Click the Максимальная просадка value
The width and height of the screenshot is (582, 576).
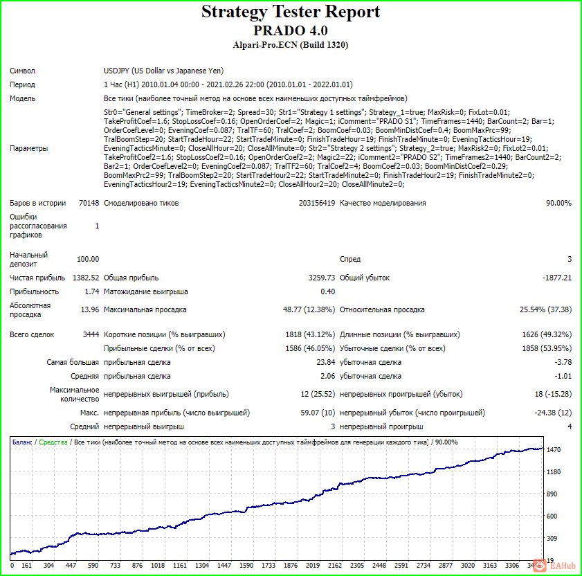[309, 309]
